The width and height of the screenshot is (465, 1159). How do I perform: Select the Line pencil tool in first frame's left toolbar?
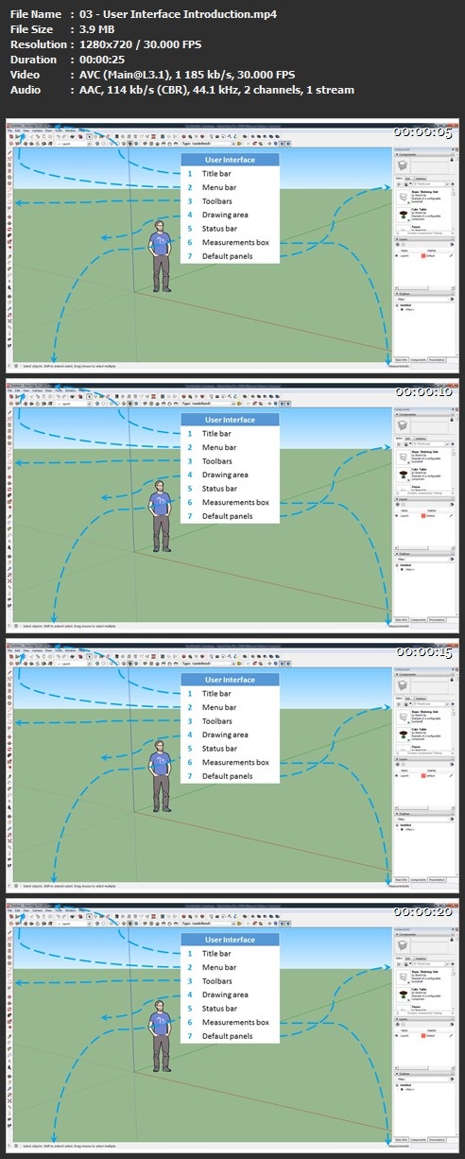click(9, 153)
